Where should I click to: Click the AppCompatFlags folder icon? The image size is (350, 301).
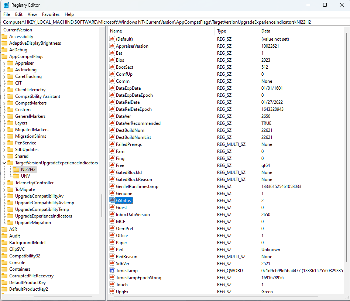click(4, 57)
